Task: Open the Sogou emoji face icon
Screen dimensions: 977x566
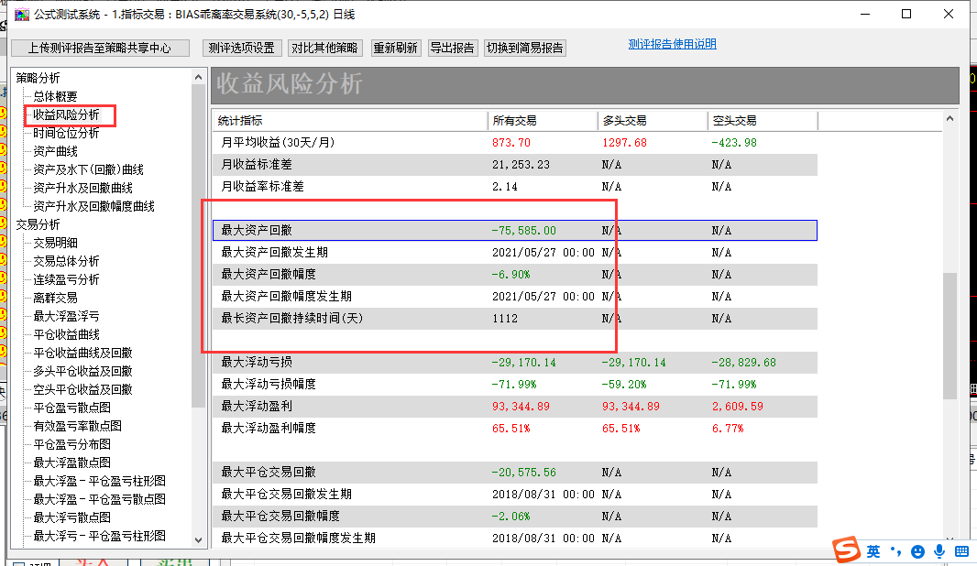Action: (x=917, y=551)
